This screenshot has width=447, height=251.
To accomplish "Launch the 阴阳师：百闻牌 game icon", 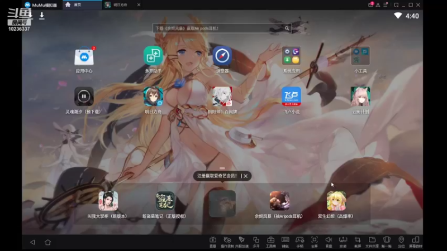I will (222, 96).
